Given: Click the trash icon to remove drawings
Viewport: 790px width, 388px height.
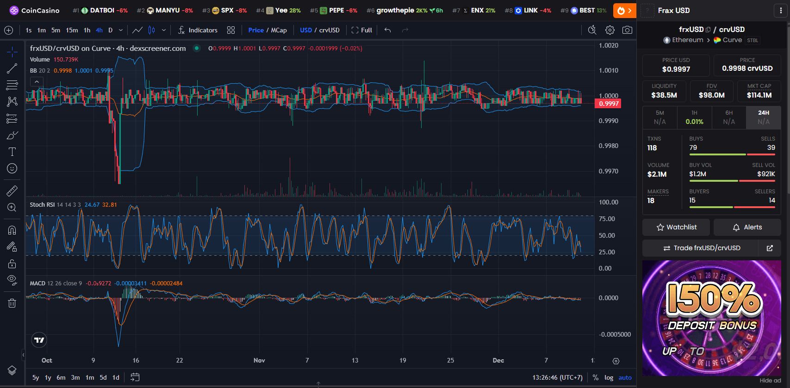Looking at the screenshot, I should tap(12, 303).
